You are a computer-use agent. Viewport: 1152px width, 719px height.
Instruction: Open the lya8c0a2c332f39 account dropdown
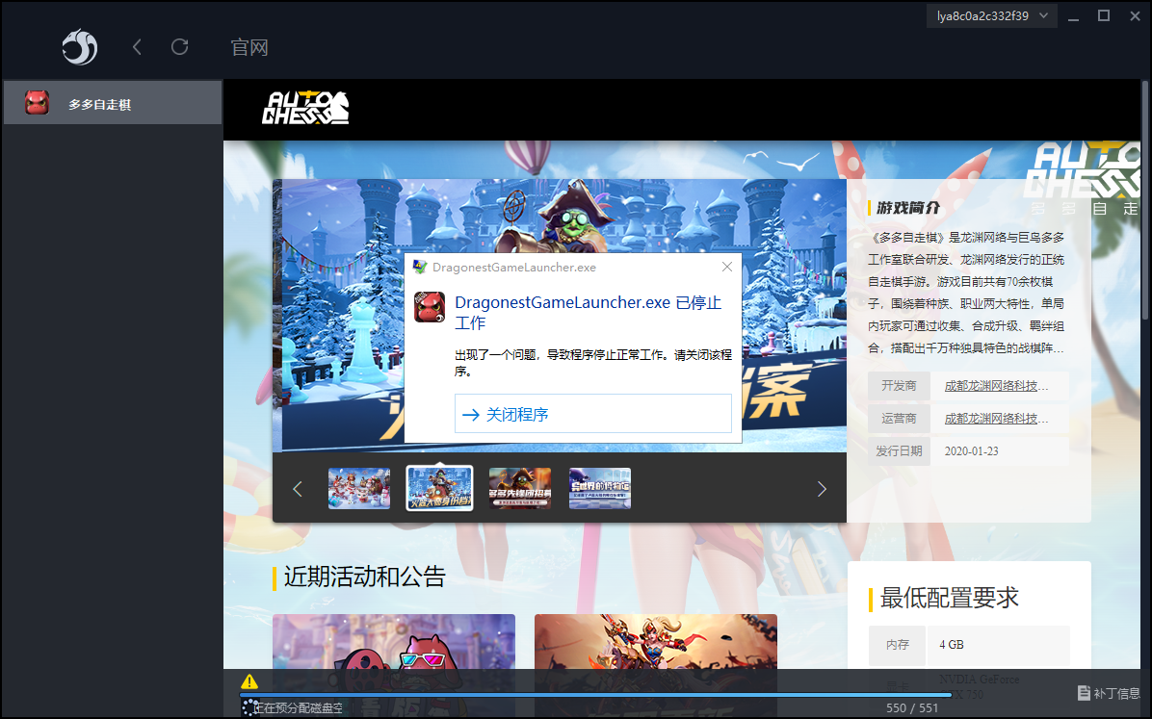click(992, 16)
